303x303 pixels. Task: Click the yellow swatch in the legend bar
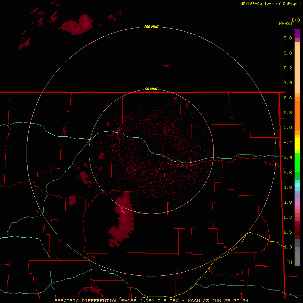tap(297, 144)
